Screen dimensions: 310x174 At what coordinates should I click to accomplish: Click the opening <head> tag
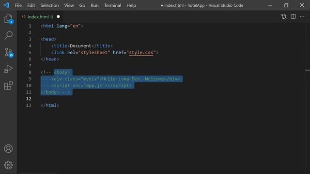point(48,39)
